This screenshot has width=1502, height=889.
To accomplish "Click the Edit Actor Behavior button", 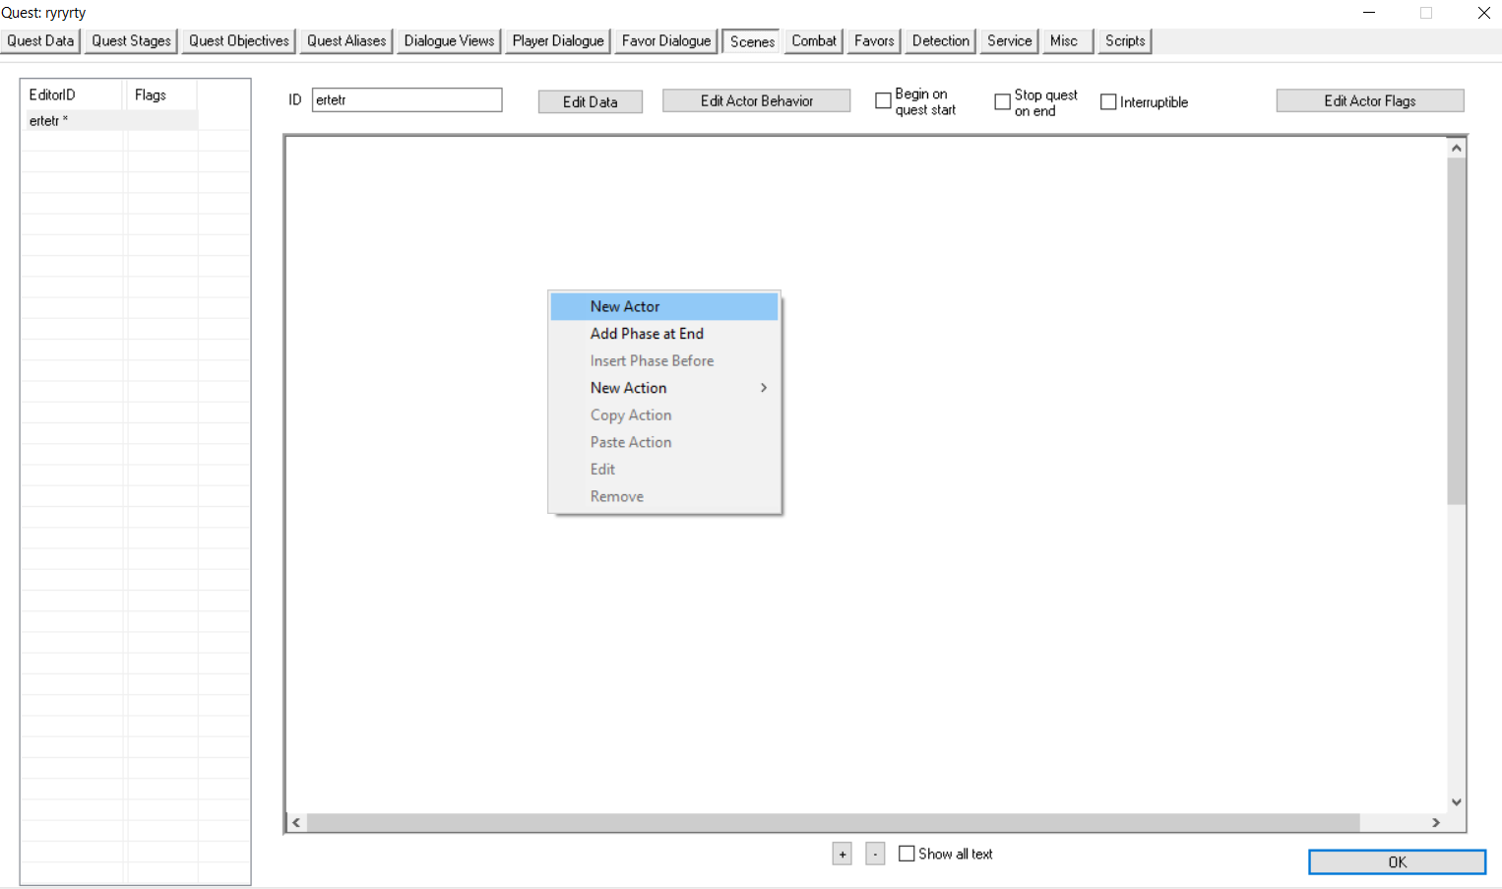I will [x=756, y=99].
